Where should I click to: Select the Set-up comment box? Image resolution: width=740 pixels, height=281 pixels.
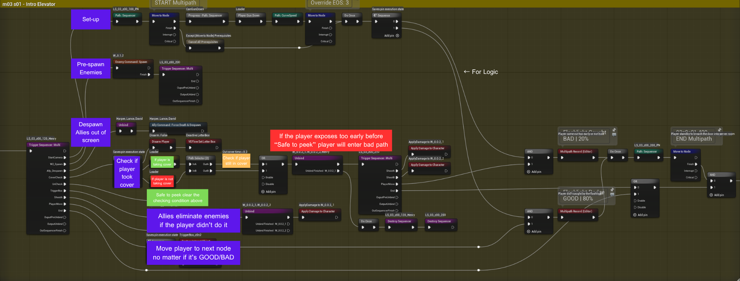tap(91, 19)
